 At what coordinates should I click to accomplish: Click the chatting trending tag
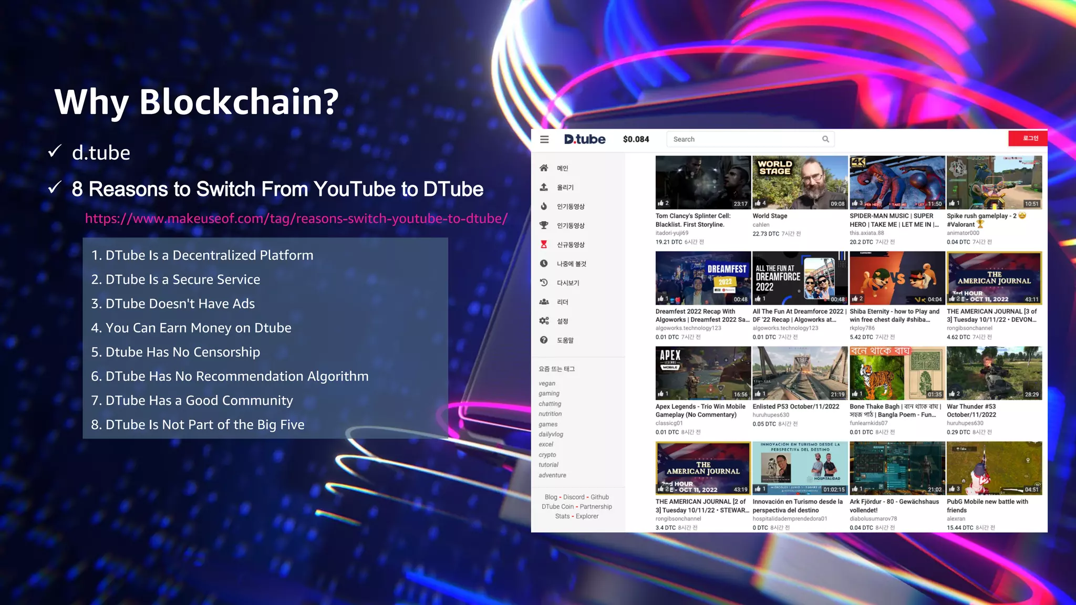tap(550, 404)
